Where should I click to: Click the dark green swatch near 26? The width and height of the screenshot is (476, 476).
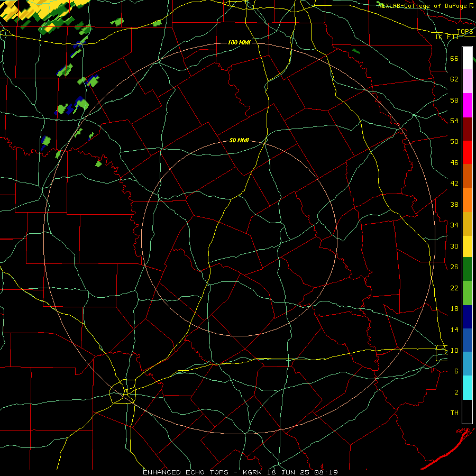[x=467, y=269]
